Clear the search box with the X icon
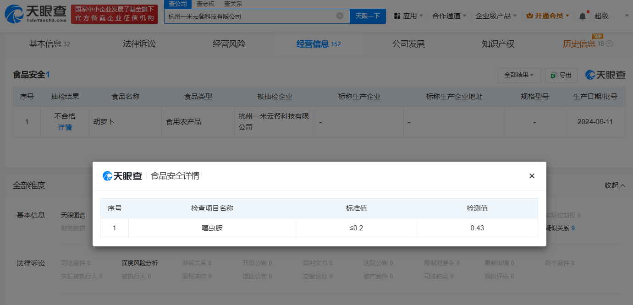The width and height of the screenshot is (633, 305). pos(340,16)
